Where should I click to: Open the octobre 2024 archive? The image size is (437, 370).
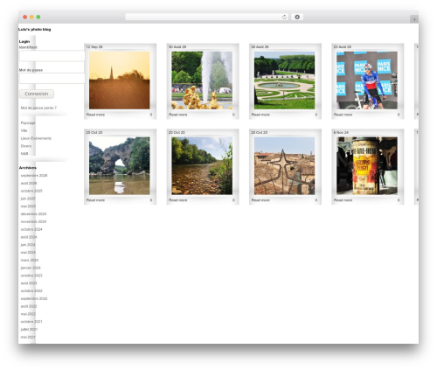[31, 229]
